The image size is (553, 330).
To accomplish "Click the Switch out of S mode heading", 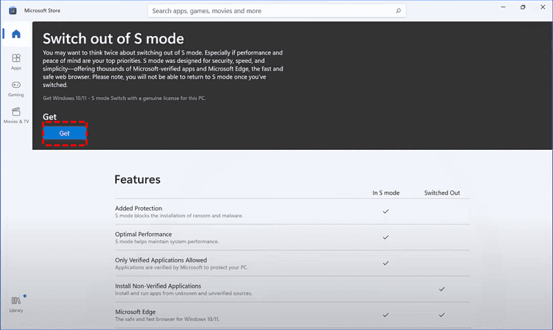I will [x=113, y=39].
